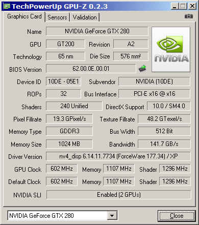Screen dimensions: 199x225
Task: Click the Subvendor field NVIDIA (10DE)
Action: (154, 81)
